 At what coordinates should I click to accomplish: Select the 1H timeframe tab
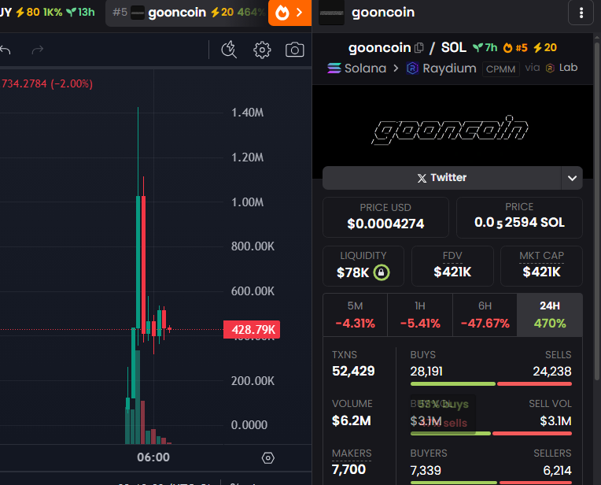click(420, 315)
